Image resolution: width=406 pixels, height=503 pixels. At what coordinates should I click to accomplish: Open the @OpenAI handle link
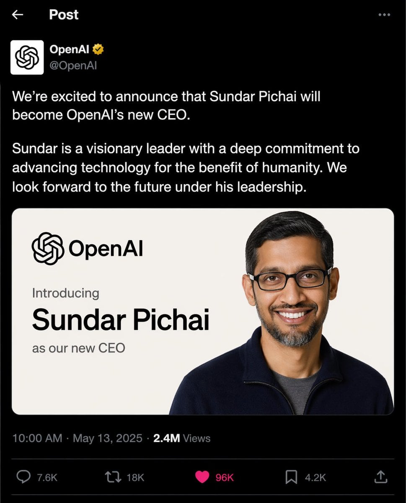(73, 65)
